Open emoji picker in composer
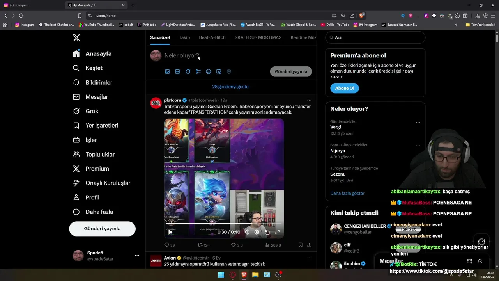Screen dimensions: 499x281 coord(209,72)
